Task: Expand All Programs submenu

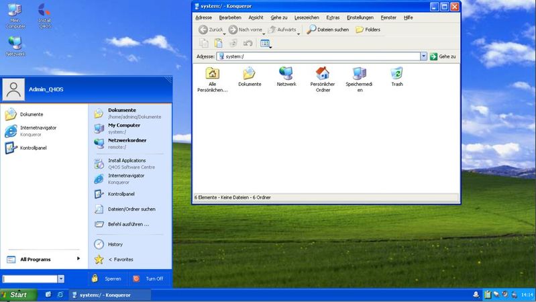Action: click(44, 259)
